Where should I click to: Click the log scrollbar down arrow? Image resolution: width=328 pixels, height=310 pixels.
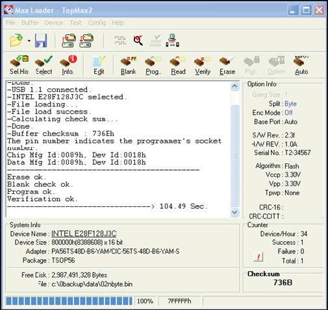click(234, 212)
